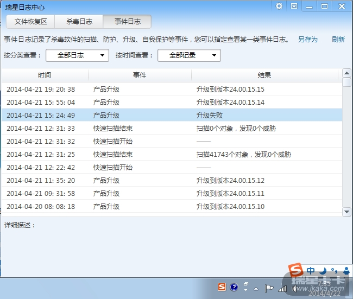The image size is (353, 299).
Task: Click the 另存为 link
Action: [307, 40]
